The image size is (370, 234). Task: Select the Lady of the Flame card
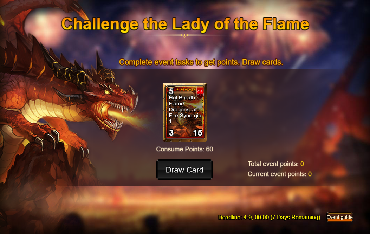(x=185, y=112)
